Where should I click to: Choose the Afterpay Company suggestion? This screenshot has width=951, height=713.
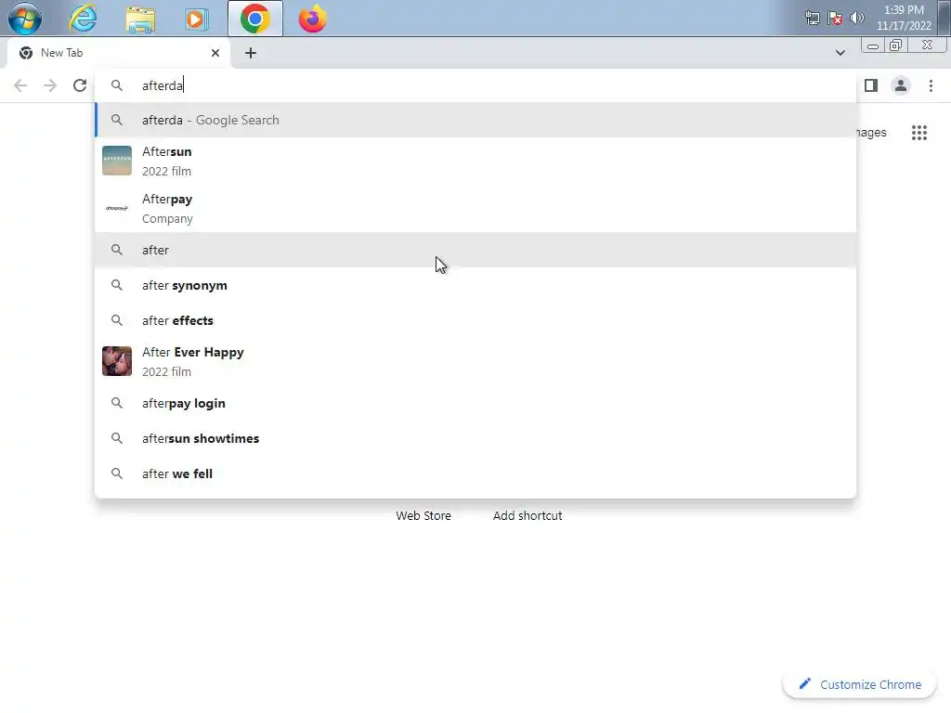click(475, 209)
